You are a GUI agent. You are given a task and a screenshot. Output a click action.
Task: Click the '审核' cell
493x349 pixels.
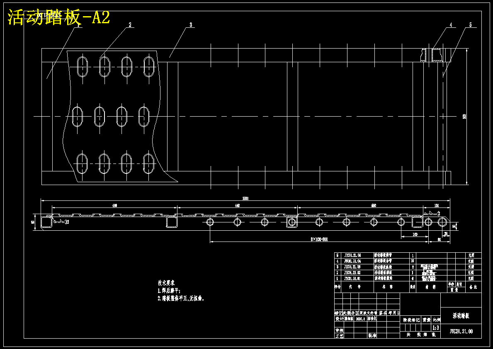[x=339, y=330]
